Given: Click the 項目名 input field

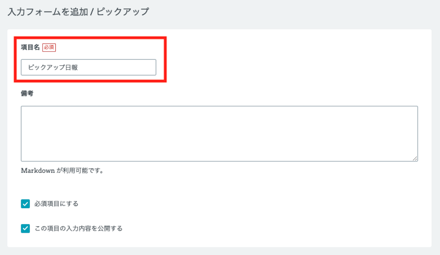Looking at the screenshot, I should [x=88, y=67].
